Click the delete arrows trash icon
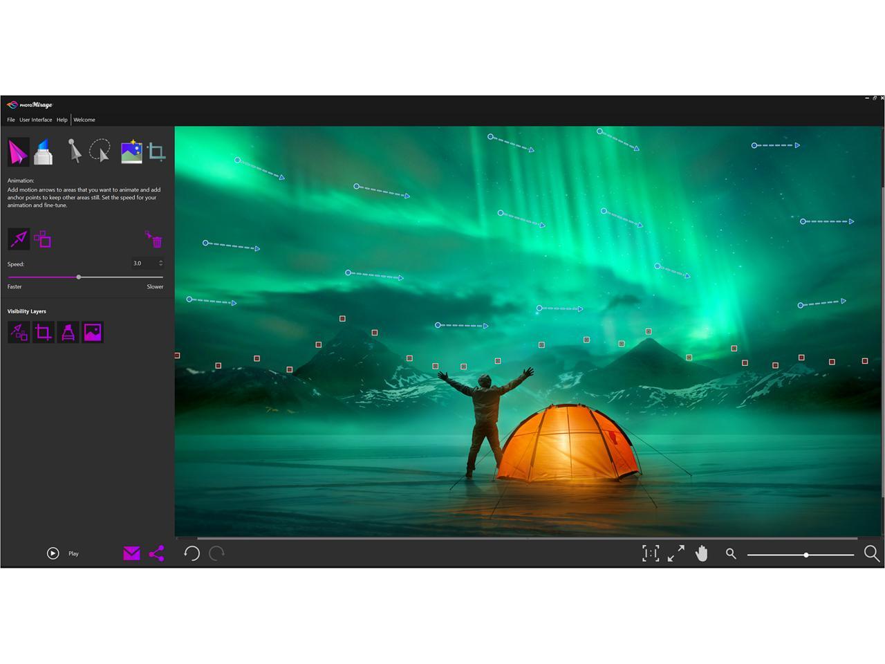 click(x=154, y=239)
